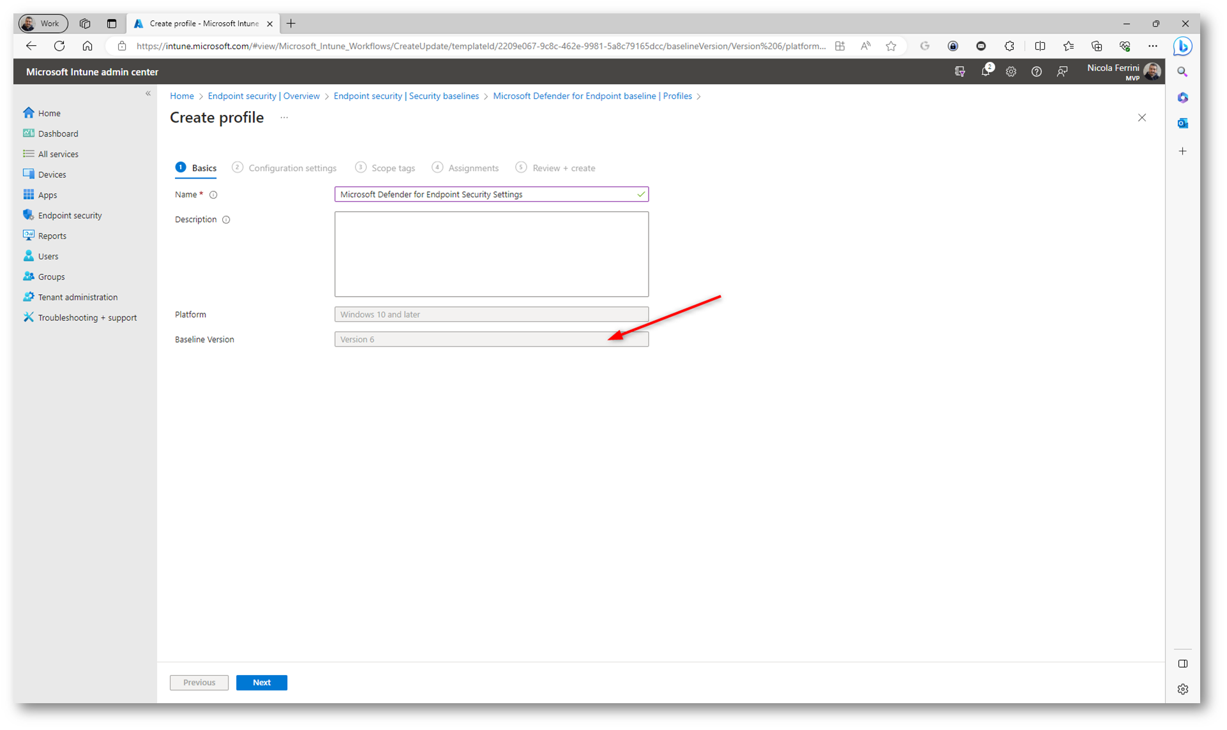Click the Microsoft Intune admin center title
1227x730 pixels.
click(x=92, y=72)
